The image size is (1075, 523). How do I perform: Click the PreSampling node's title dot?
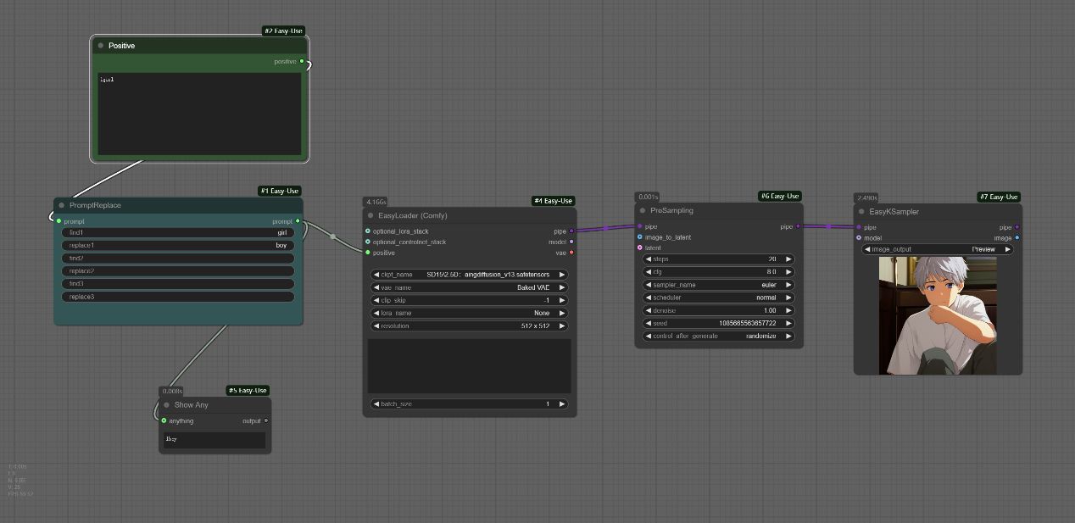click(x=643, y=210)
